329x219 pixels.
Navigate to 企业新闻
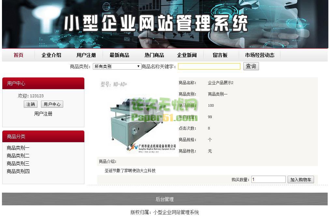(x=187, y=55)
